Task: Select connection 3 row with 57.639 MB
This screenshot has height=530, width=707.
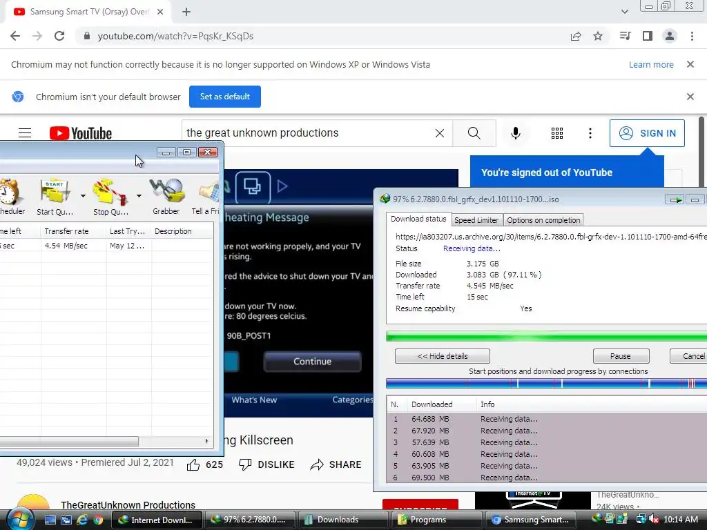Action: [x=547, y=442]
